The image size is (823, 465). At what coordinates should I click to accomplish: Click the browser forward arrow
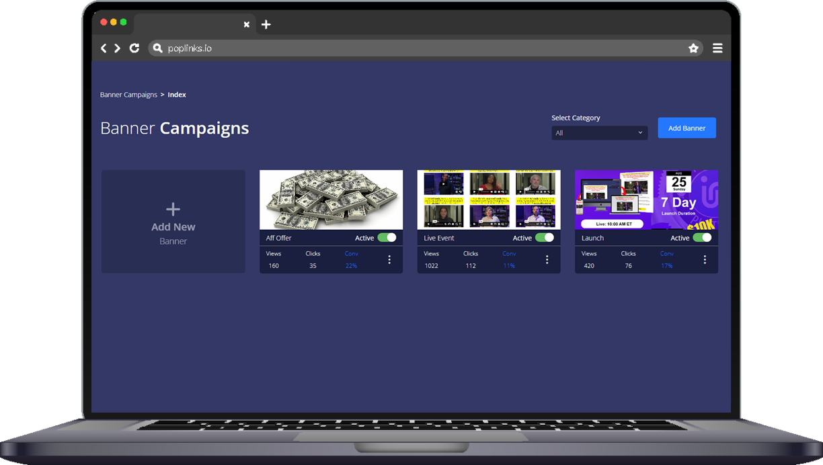118,48
